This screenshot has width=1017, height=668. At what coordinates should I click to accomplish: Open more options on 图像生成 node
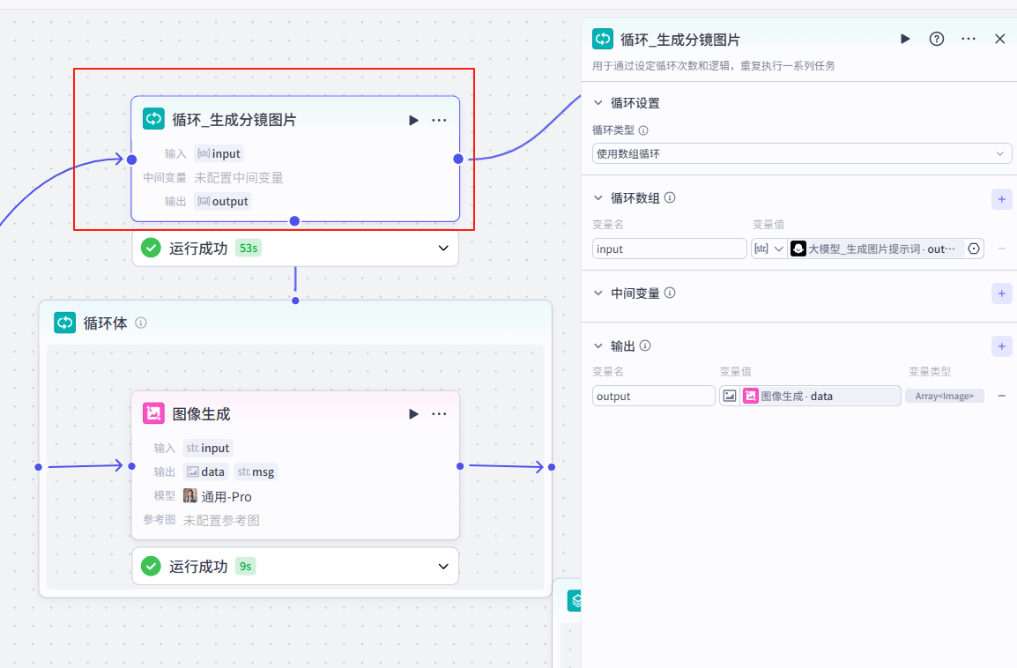pos(439,414)
